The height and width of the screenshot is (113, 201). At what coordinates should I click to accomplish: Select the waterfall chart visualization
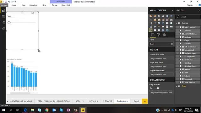pyautogui.click(x=151, y=23)
